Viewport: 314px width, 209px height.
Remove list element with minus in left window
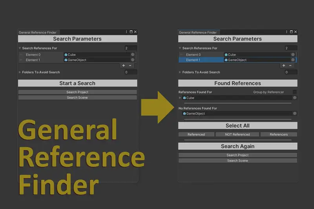tap(130, 65)
